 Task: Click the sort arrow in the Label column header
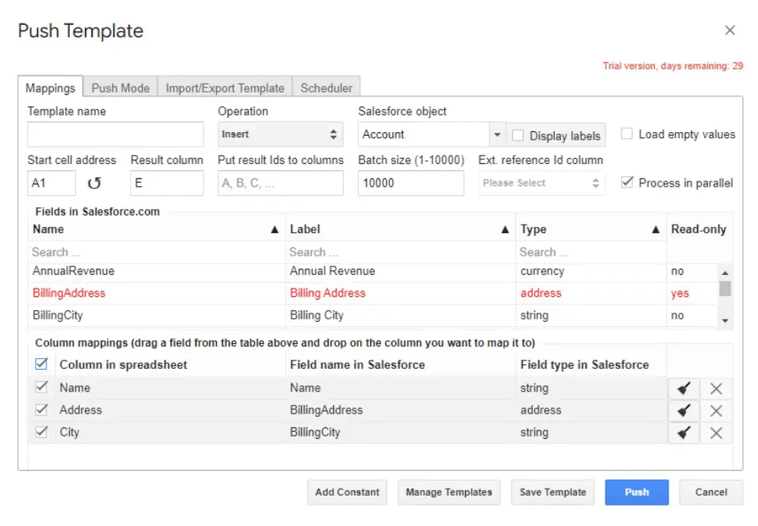[x=505, y=228]
